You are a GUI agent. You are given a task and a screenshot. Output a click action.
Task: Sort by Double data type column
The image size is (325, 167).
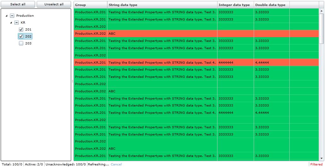tap(271, 5)
